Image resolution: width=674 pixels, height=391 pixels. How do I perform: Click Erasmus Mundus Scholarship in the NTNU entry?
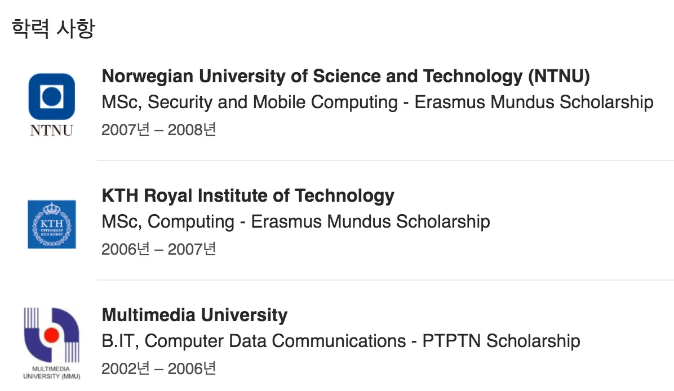click(534, 103)
